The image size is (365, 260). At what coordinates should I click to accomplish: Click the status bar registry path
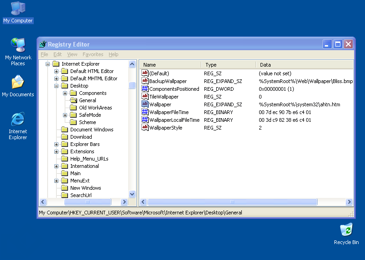pos(141,213)
